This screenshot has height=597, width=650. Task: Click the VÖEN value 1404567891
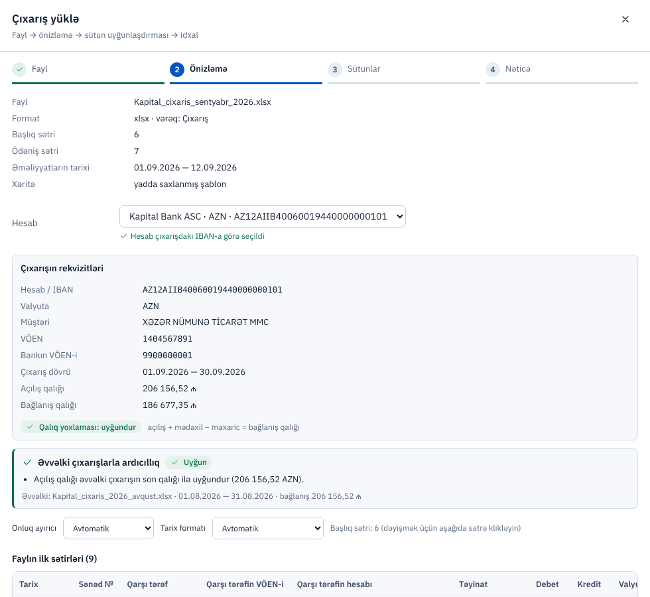167,339
